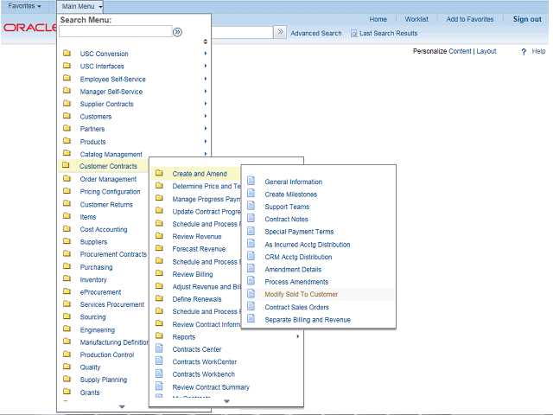
Task: Click the Last Search Results icon
Action: pos(354,34)
